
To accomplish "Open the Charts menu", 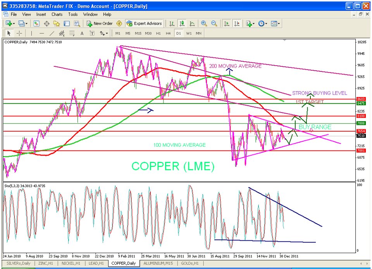I will coord(57,14).
